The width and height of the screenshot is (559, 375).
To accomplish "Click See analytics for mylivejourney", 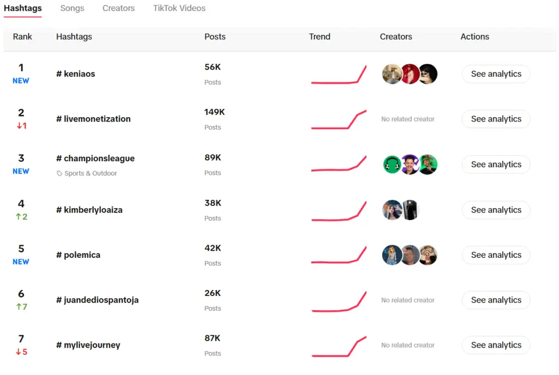I will [x=495, y=344].
